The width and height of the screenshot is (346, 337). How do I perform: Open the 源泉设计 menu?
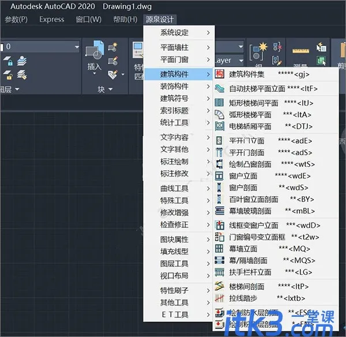click(x=160, y=20)
